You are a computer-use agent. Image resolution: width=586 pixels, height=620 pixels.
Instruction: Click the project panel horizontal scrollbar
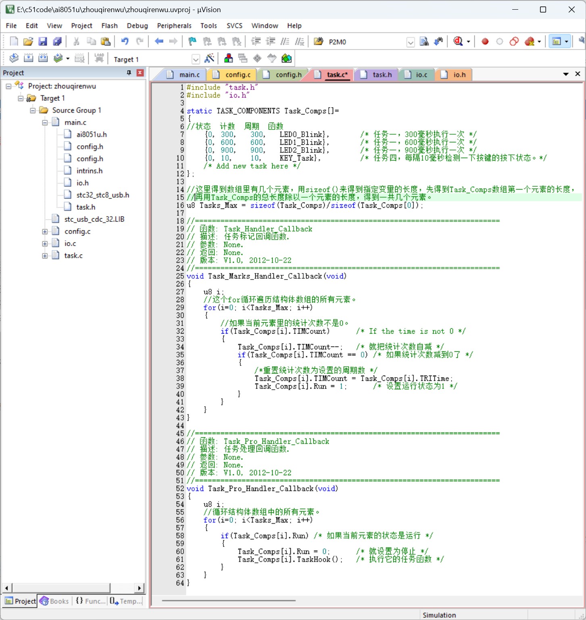pyautogui.click(x=60, y=588)
